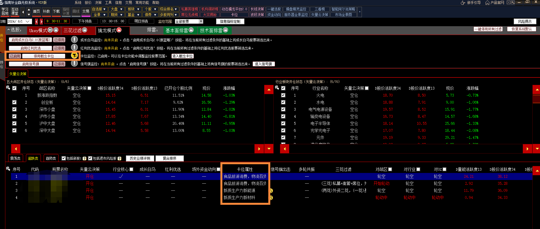
Task: Click the yellow filter icon beside 停用概念卡位
Action: 74,56
